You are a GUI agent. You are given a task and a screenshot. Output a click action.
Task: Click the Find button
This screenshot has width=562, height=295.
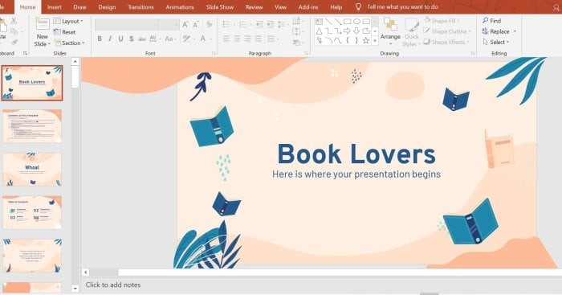tap(491, 21)
